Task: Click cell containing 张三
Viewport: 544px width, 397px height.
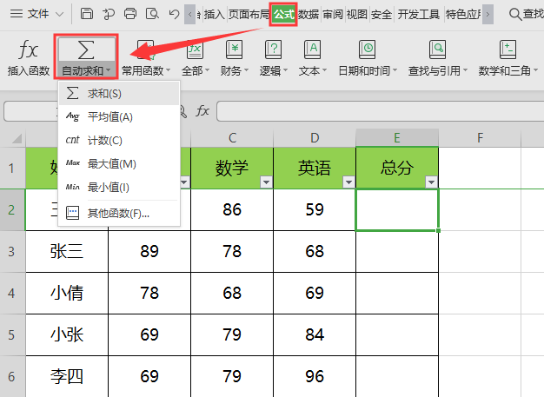Action: pos(67,251)
